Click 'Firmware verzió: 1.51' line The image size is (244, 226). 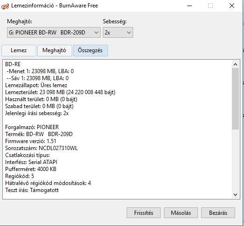point(31,141)
